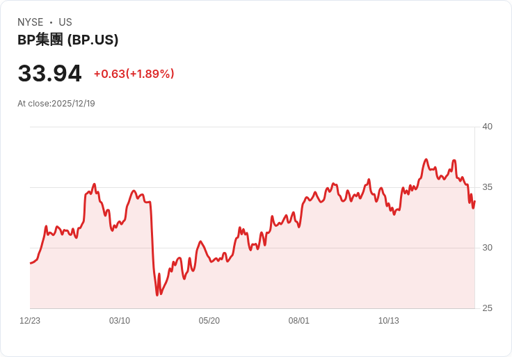512x357 pixels.
Task: Click the highest peak of the price line
Action: click(426, 159)
